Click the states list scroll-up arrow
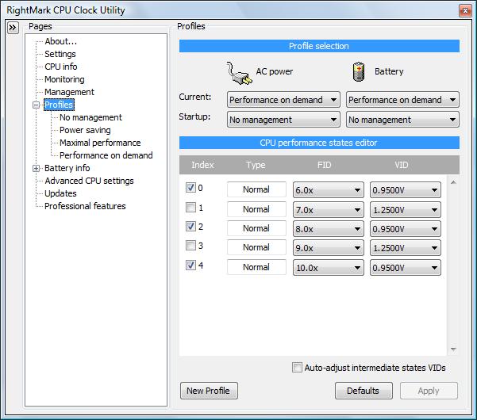The image size is (477, 420). coord(453,182)
